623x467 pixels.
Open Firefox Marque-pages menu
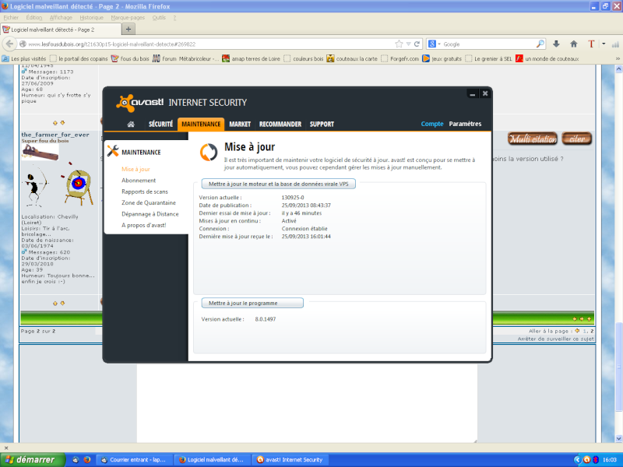point(128,17)
